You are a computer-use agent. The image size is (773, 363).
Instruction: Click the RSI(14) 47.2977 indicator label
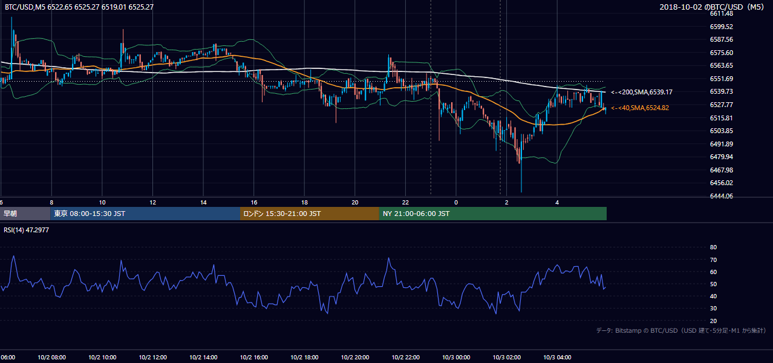(x=27, y=231)
